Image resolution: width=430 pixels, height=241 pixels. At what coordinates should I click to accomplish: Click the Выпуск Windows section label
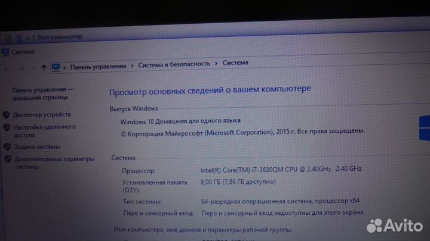[134, 109]
